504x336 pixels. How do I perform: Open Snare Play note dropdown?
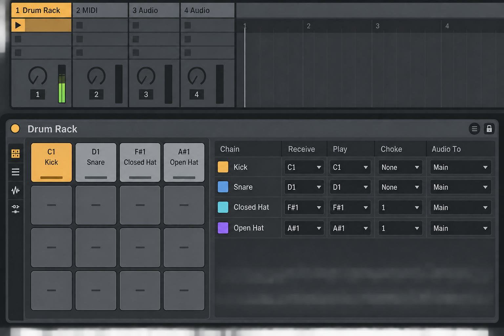coord(350,187)
